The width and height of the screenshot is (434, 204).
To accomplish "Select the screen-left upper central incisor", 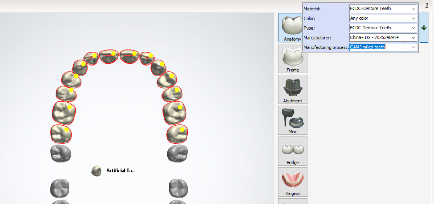I will pyautogui.click(x=108, y=56).
